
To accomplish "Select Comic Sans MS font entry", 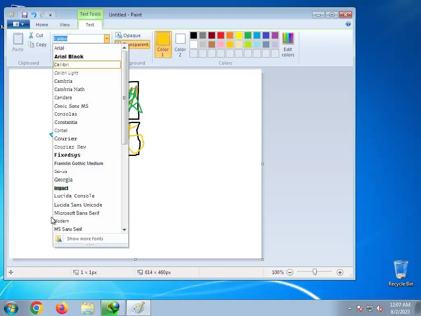I will (87, 106).
